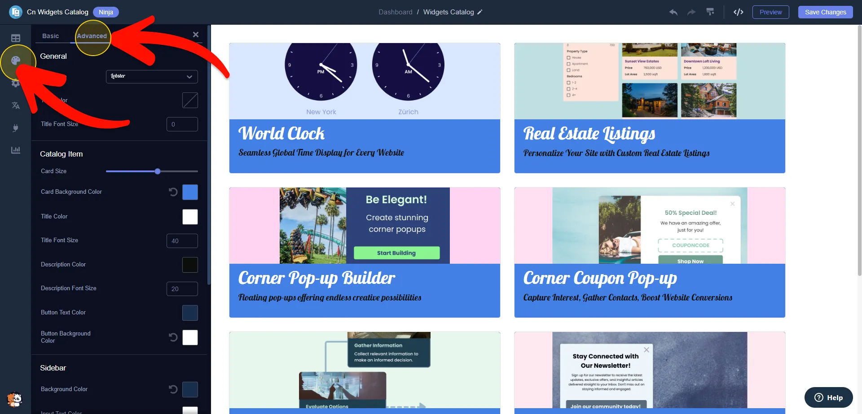Switch to the Advanced tab

(x=92, y=36)
